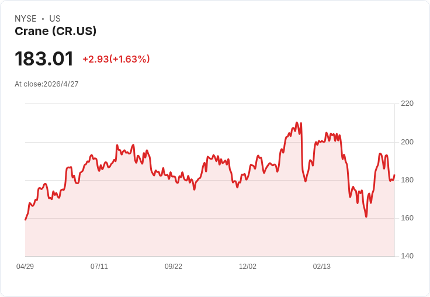Select the 183.01 current price
The height and width of the screenshot is (297, 430).
44,58
